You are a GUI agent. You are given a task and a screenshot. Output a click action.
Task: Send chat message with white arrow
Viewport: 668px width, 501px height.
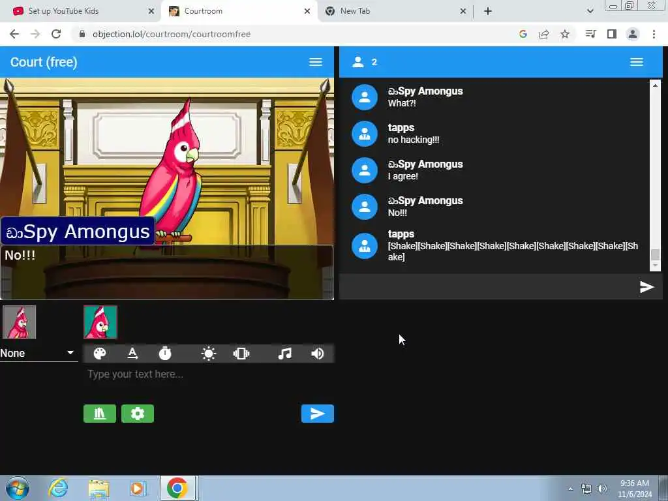(x=646, y=287)
